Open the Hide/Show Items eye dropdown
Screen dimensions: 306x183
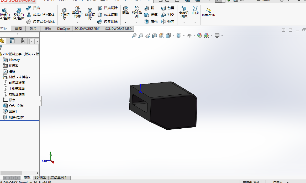coord(194,36)
